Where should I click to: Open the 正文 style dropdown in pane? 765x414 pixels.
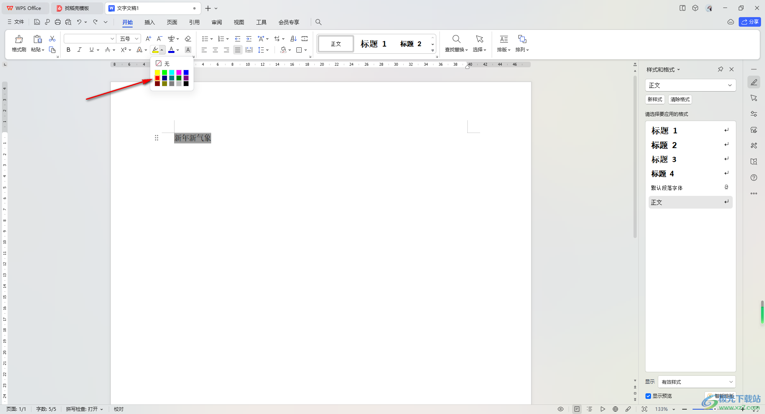(730, 85)
